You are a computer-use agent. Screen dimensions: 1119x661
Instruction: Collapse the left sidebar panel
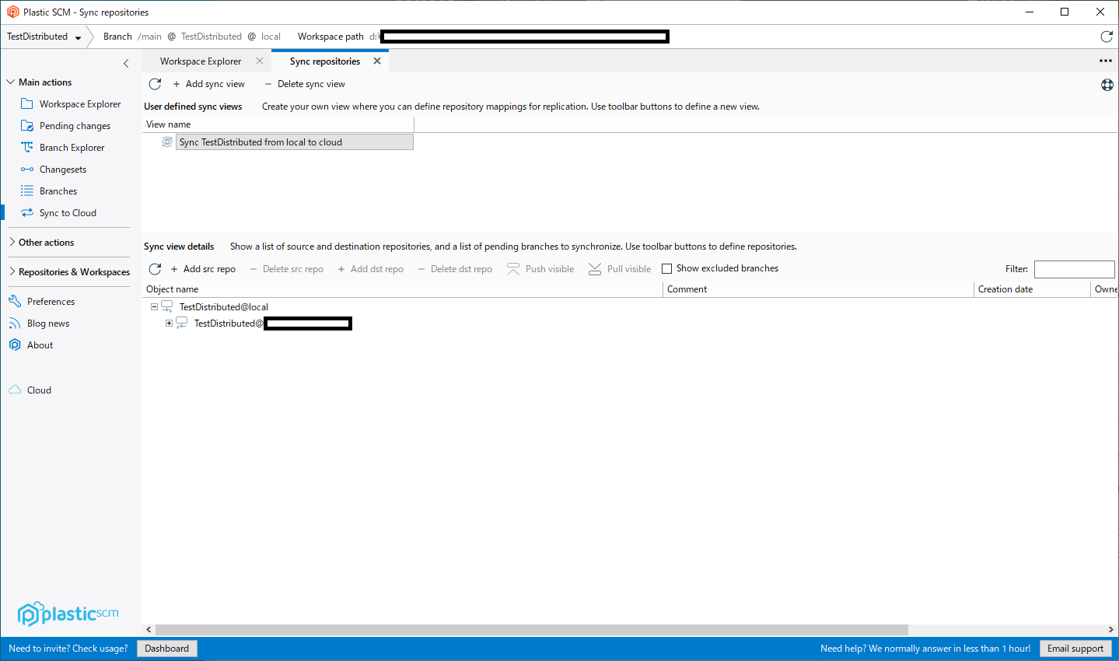(126, 64)
